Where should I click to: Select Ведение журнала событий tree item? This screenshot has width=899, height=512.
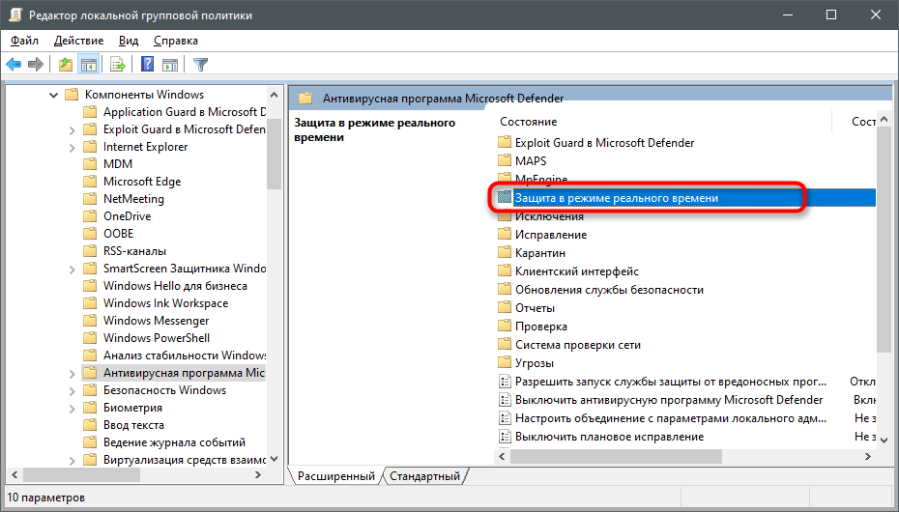pyautogui.click(x=174, y=442)
